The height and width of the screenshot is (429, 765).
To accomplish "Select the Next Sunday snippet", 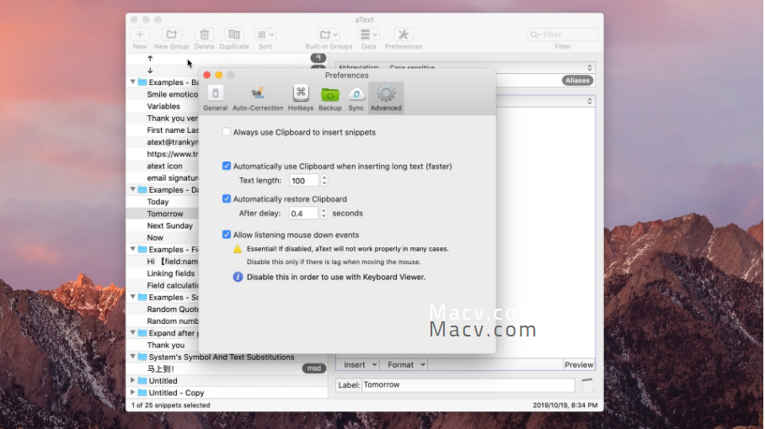I will (x=170, y=225).
